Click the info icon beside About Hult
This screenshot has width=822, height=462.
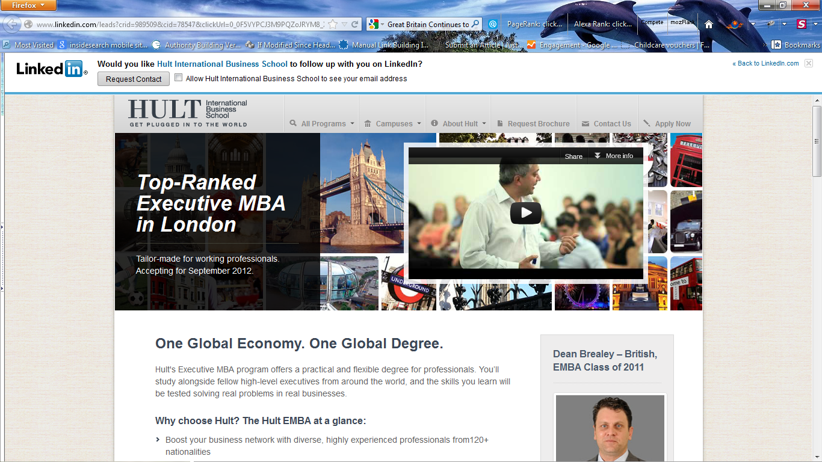pos(434,123)
